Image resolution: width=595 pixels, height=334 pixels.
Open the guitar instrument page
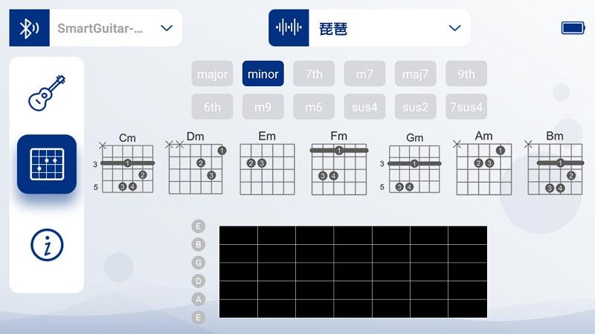click(x=47, y=93)
